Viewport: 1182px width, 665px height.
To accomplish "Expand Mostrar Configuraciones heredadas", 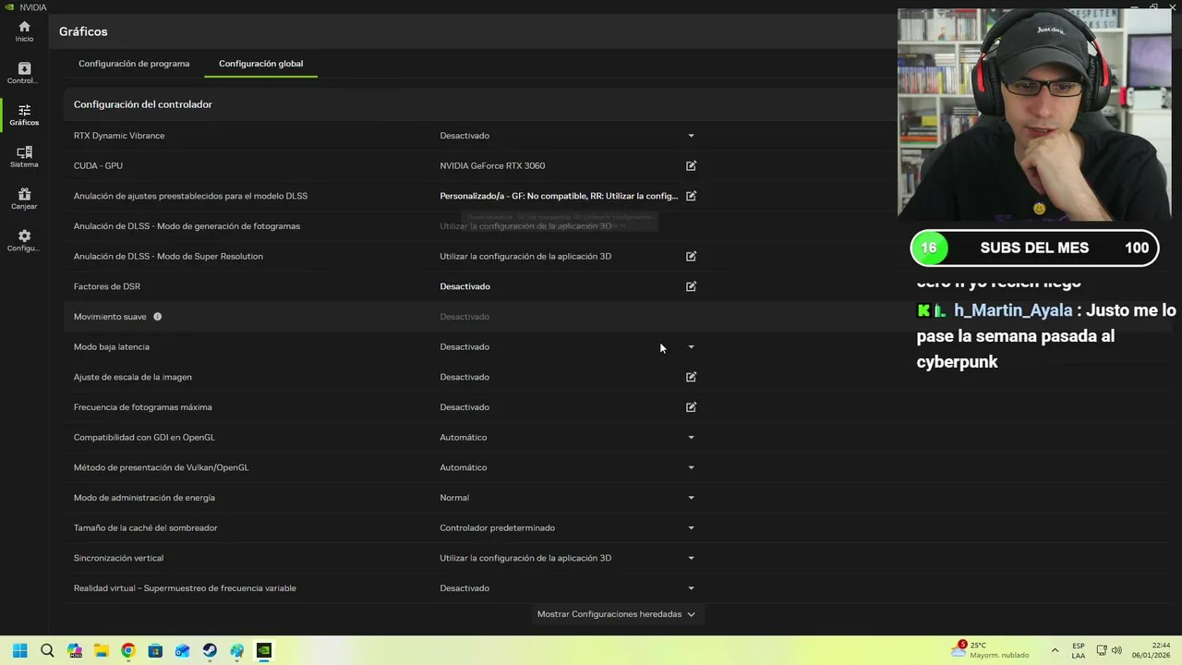I will 616,614.
